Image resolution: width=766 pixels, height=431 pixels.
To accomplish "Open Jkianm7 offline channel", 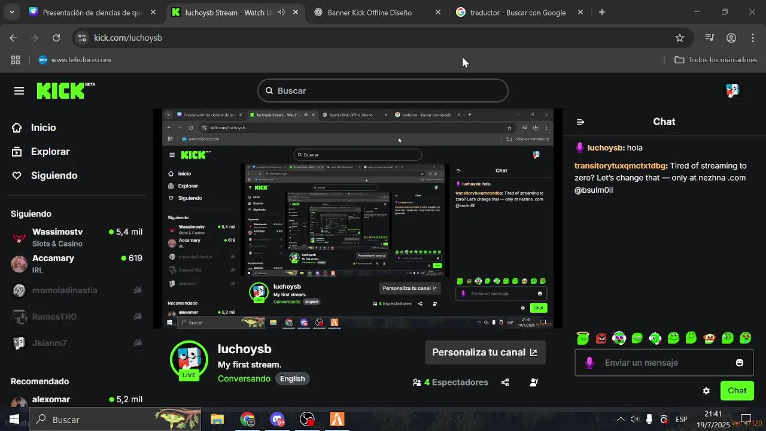I will pos(77,343).
